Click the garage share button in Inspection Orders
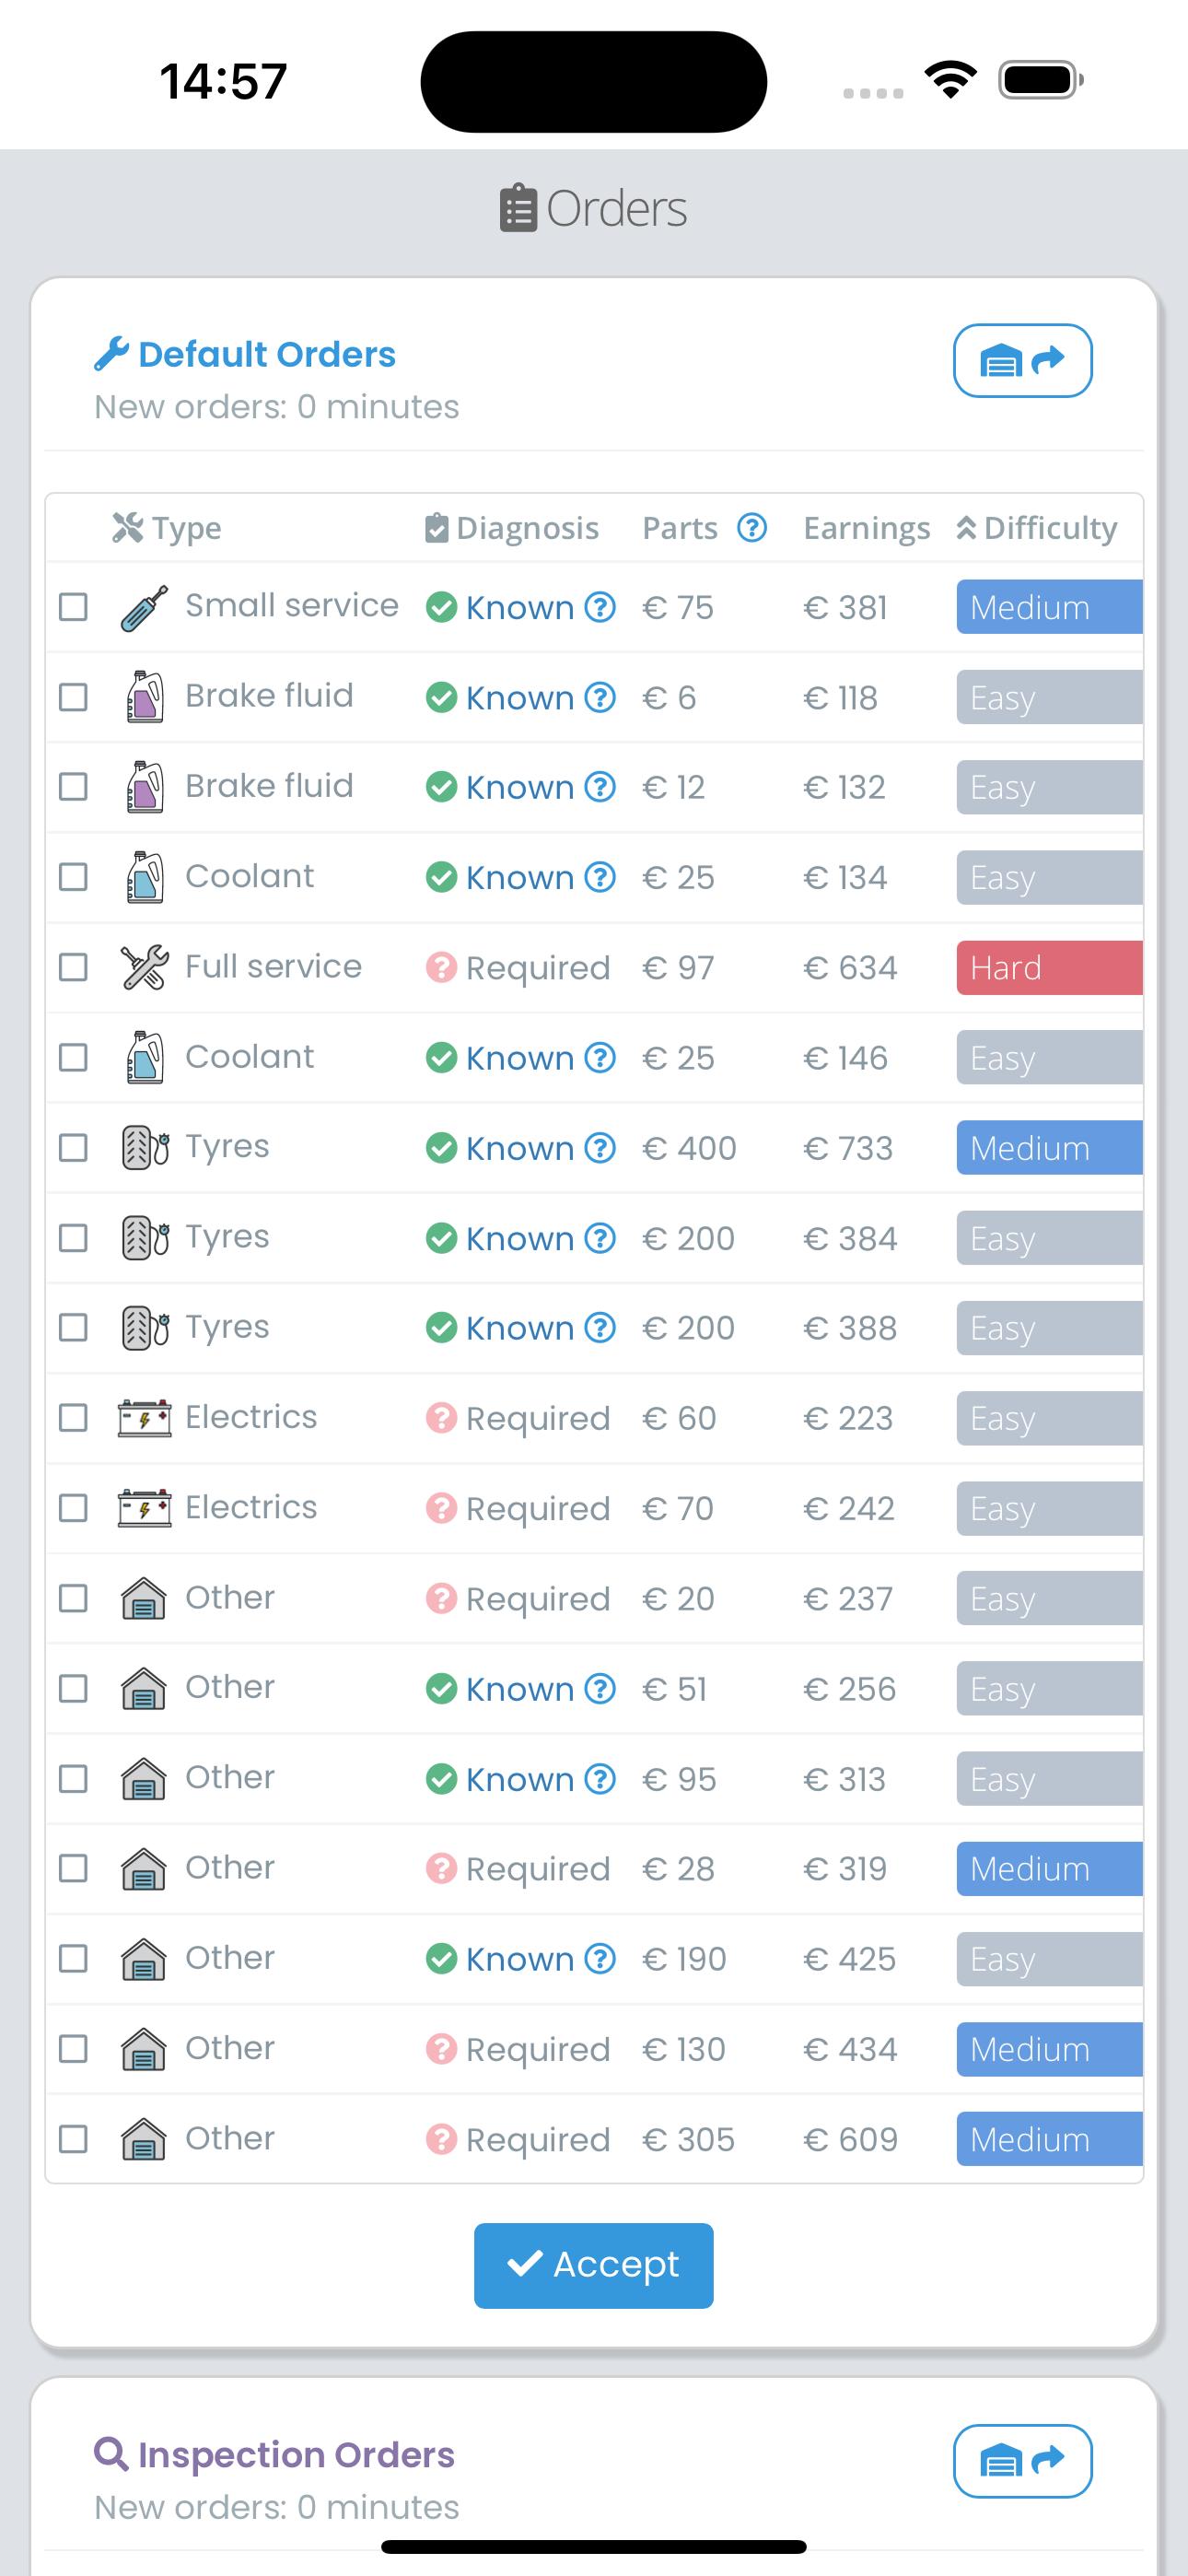The image size is (1188, 2576). 1022,2460
